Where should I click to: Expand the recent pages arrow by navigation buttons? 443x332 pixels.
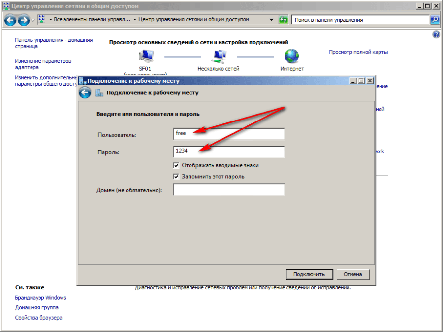(x=33, y=20)
